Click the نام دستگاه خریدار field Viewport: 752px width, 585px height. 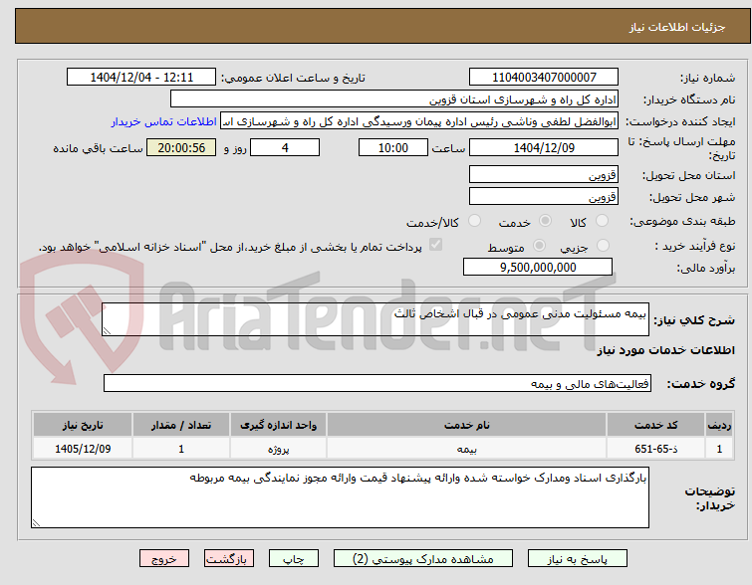[394, 99]
